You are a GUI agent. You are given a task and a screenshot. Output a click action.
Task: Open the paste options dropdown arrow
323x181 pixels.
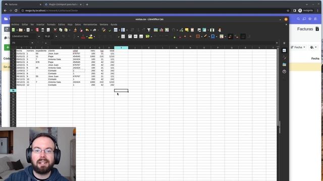pos(70,30)
